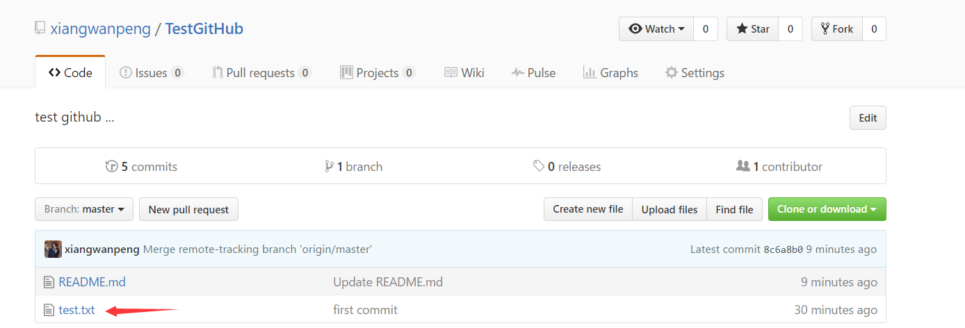Edit the repository description

click(x=868, y=118)
